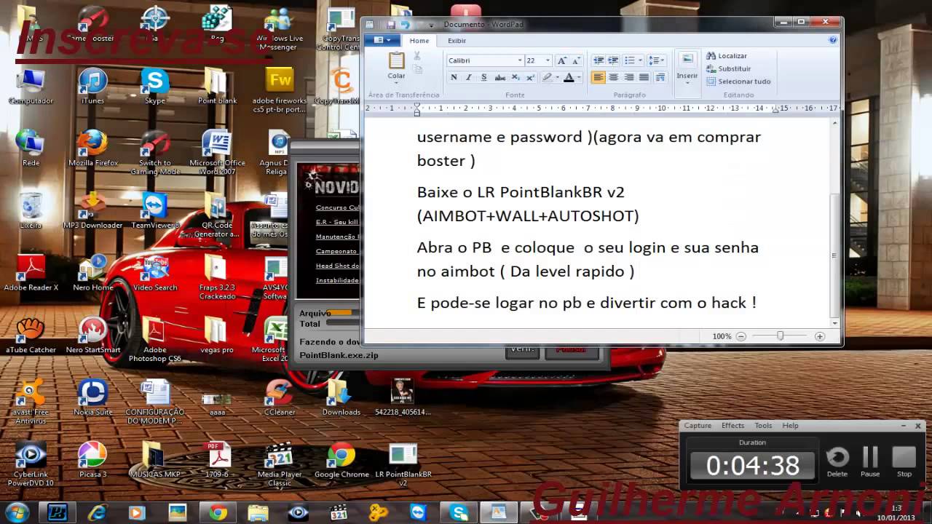
Task: Open Adobe Photoshop CS6 desktop shortcut
Action: pos(155,340)
